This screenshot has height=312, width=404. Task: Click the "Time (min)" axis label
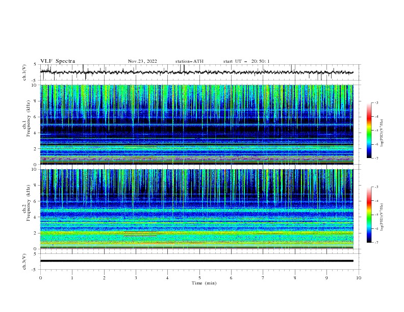(204, 283)
